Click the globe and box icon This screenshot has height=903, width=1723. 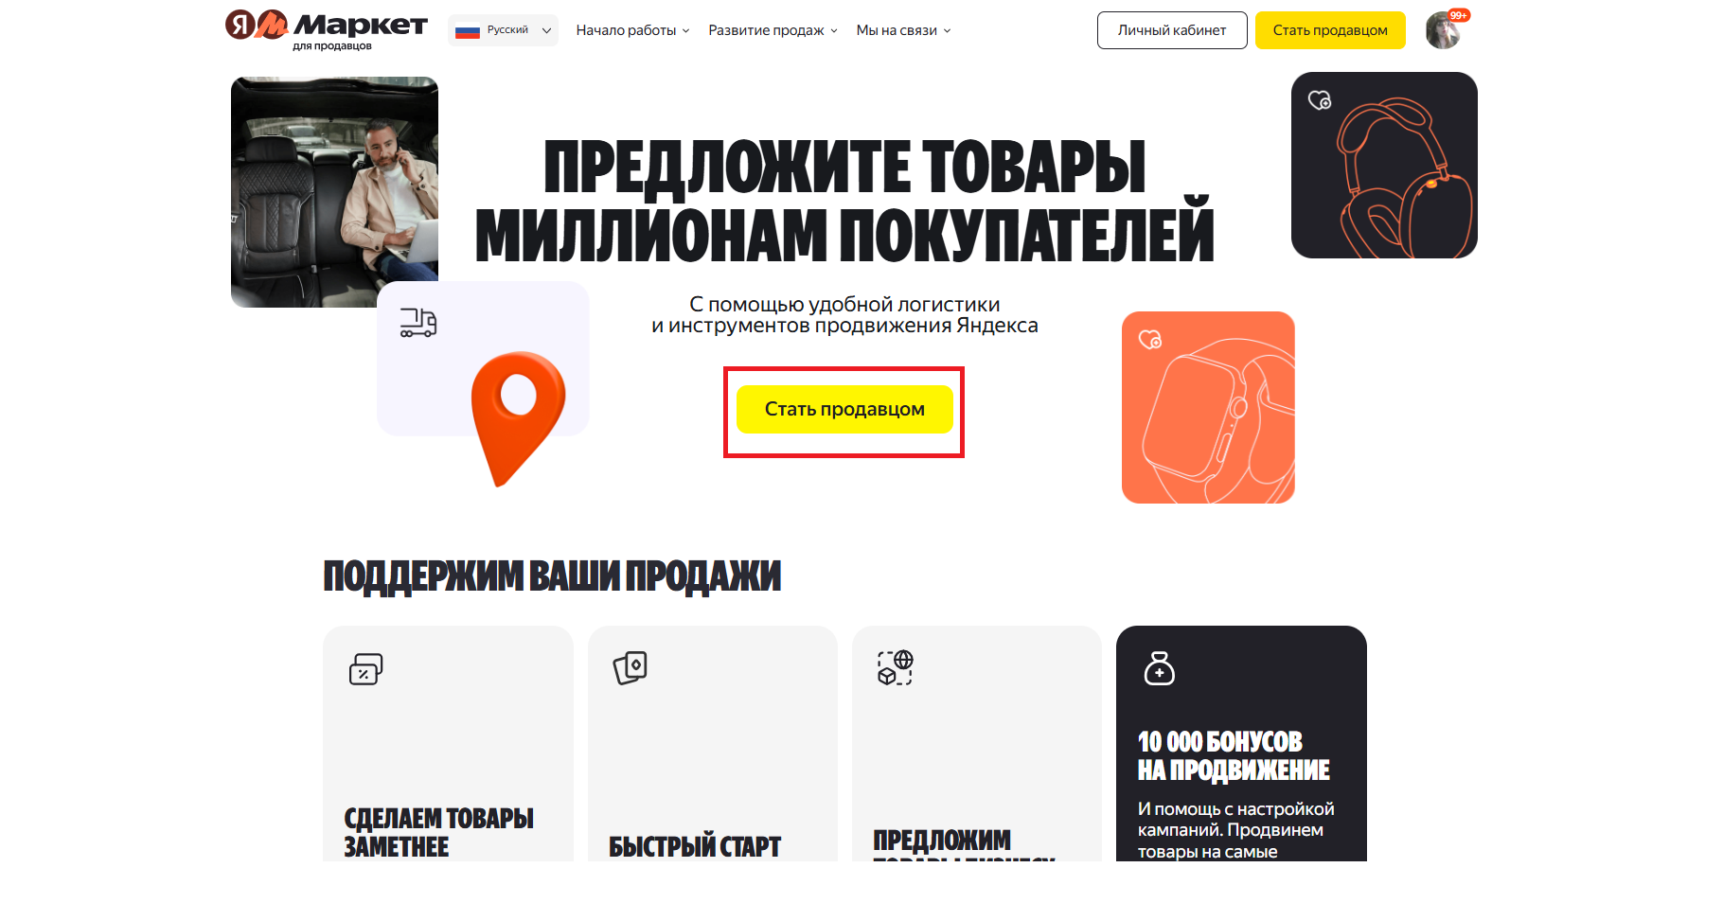pos(895,667)
